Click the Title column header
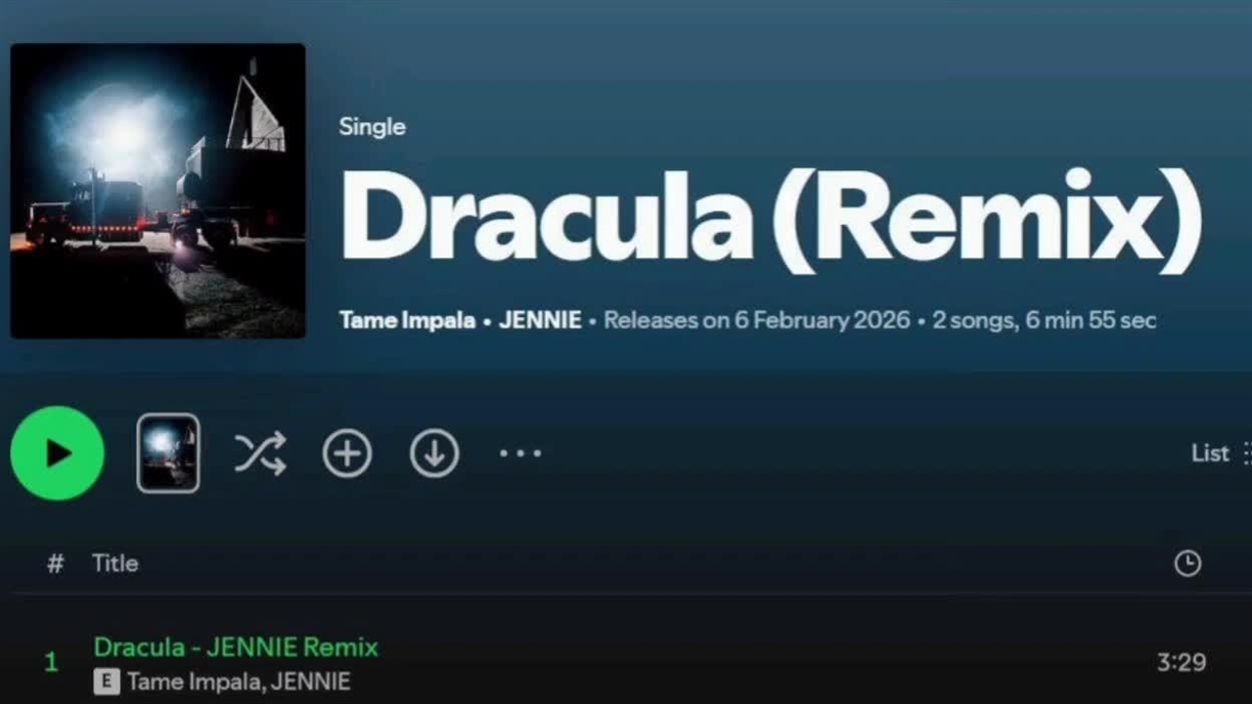 pyautogui.click(x=115, y=563)
